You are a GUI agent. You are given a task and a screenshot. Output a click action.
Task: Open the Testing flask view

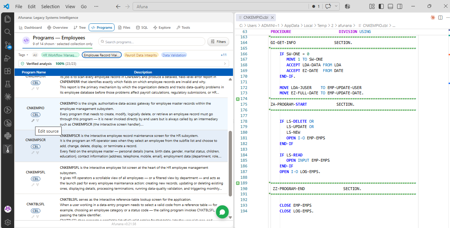pos(7,84)
